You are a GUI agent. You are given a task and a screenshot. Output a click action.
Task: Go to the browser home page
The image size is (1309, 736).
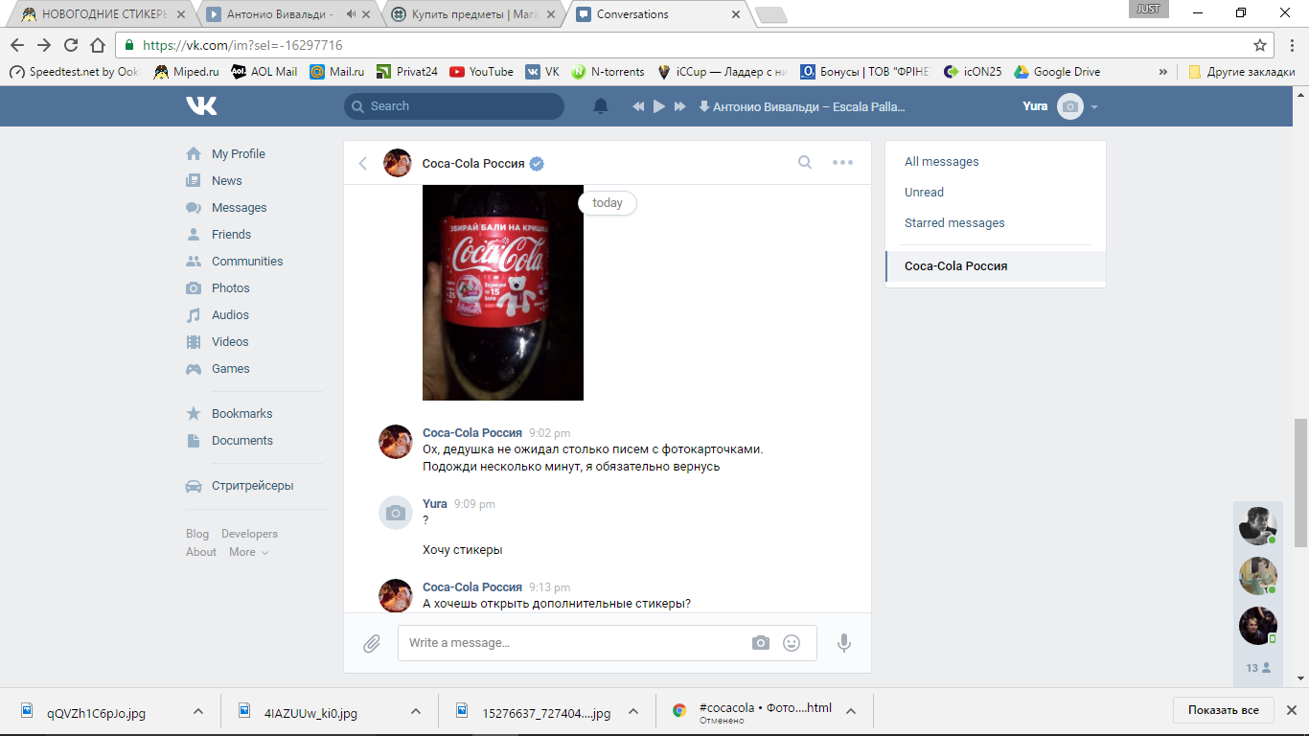pyautogui.click(x=98, y=45)
